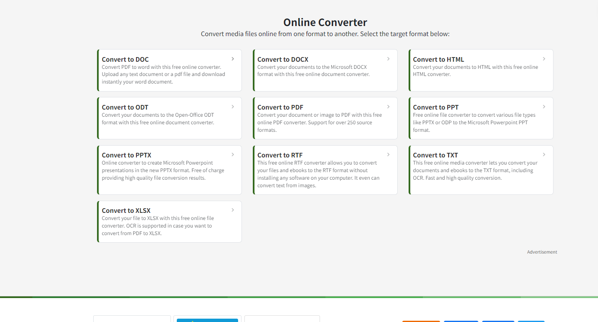Select the Convert to DOCX heading
The width and height of the screenshot is (598, 322).
click(x=283, y=60)
